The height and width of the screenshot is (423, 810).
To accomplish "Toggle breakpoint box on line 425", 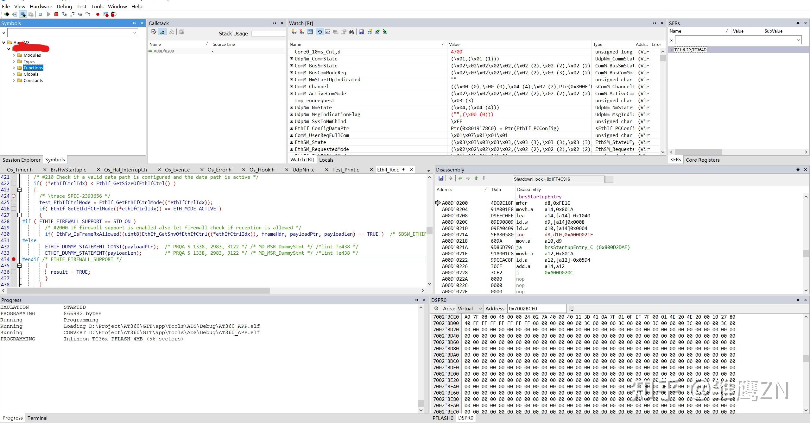I will 14,202.
